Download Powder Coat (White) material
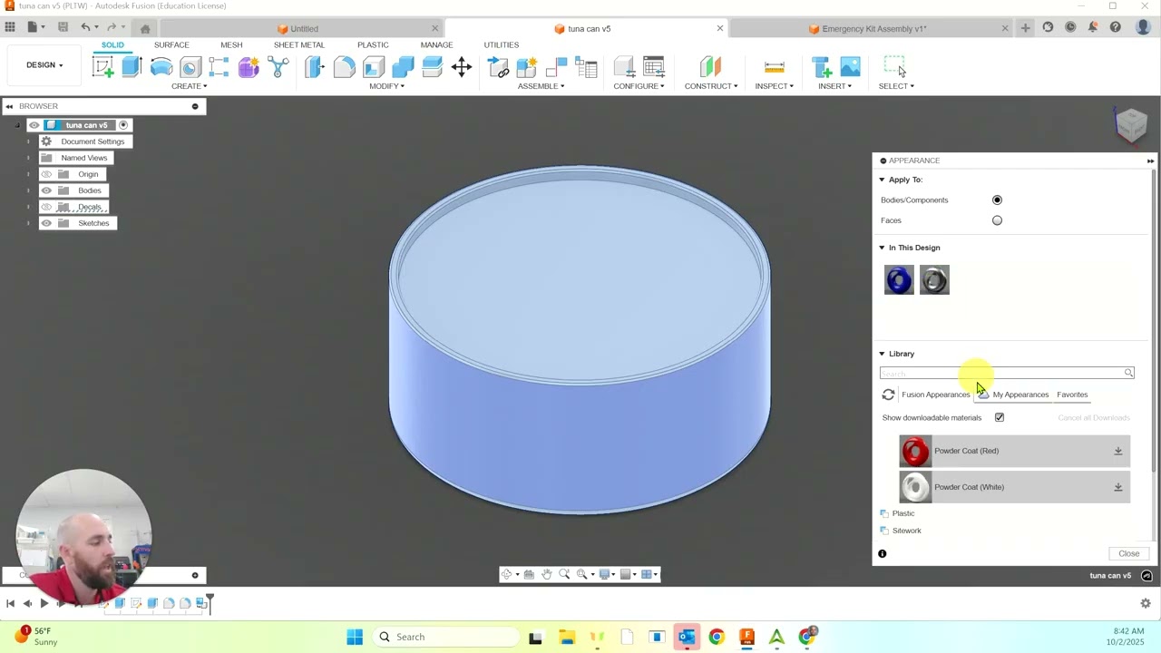The width and height of the screenshot is (1161, 653). point(1118,487)
